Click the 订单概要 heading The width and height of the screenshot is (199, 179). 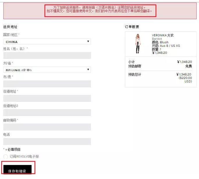point(132,27)
